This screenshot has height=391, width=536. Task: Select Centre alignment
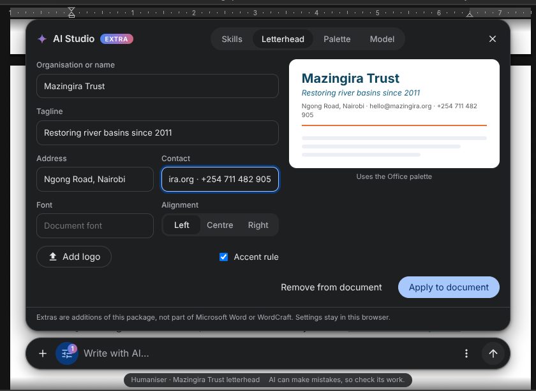pos(220,225)
